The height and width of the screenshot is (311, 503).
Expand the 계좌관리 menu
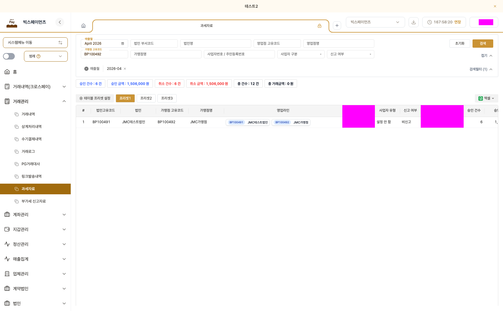coord(35,214)
